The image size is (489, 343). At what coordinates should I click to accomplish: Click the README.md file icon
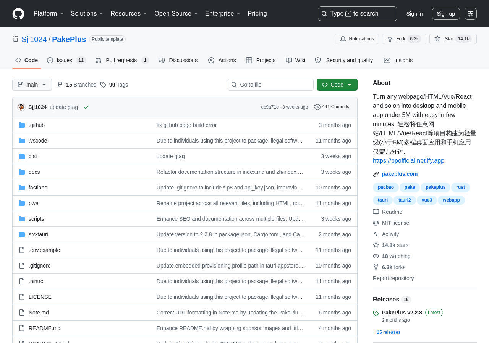[22, 328]
